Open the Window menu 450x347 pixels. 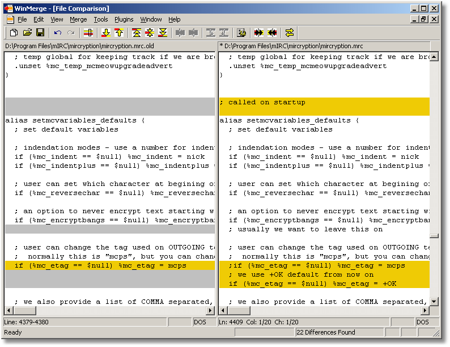(x=151, y=19)
